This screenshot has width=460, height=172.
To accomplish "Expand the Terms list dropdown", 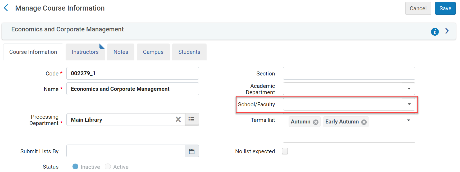I will click(x=409, y=120).
